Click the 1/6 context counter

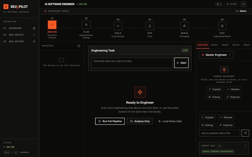coord(219,146)
